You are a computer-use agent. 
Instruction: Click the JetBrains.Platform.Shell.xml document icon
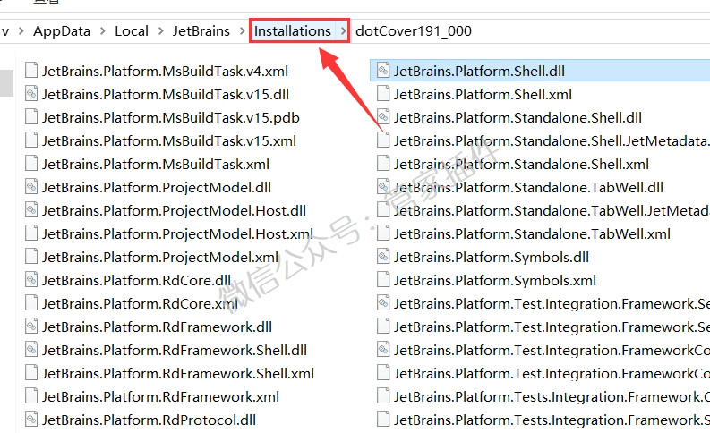(x=383, y=94)
